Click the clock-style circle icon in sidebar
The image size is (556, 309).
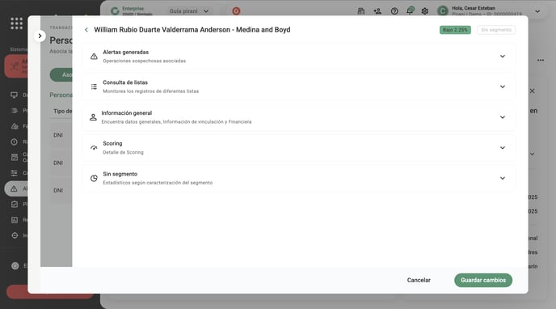[x=15, y=142]
